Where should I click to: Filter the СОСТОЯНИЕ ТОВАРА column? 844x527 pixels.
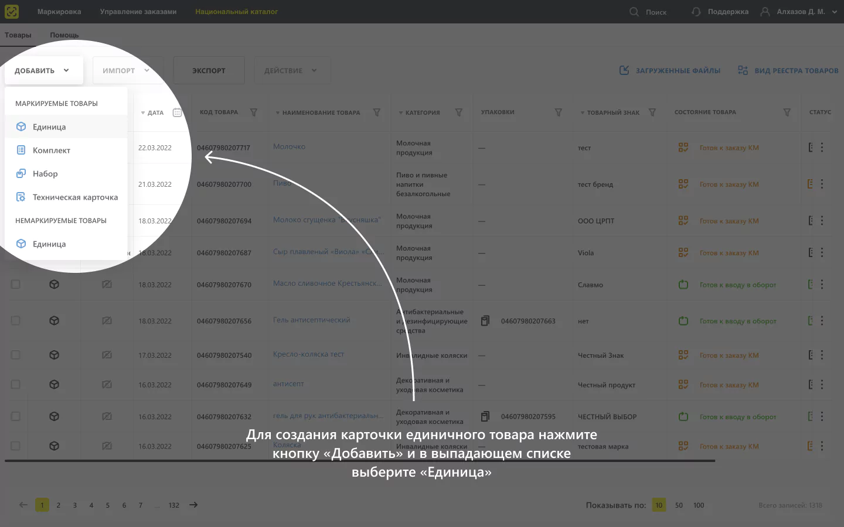(x=787, y=112)
